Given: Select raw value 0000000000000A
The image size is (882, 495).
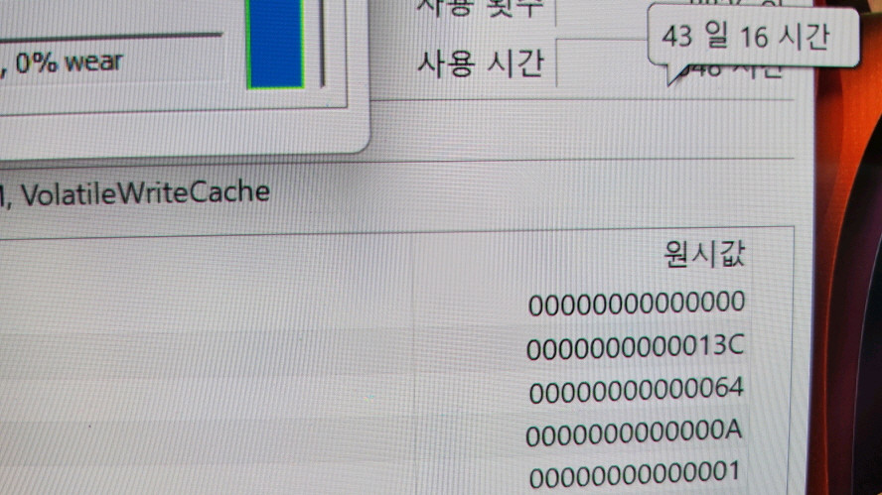Looking at the screenshot, I should pos(634,433).
